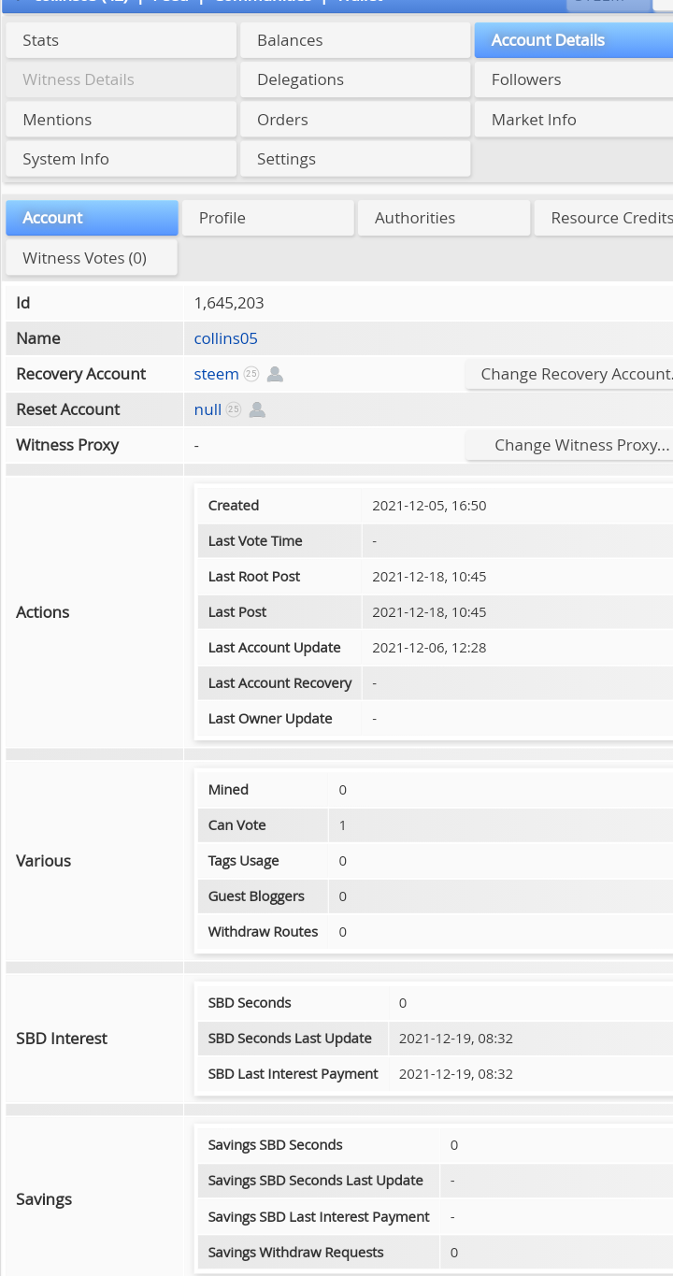Image resolution: width=673 pixels, height=1276 pixels.
Task: Follow the steem recovery account link
Action: [x=216, y=374]
